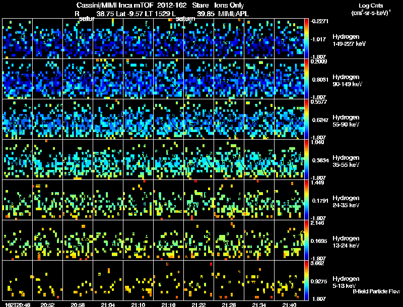Click the 'Ions Only' title text

(229, 5)
